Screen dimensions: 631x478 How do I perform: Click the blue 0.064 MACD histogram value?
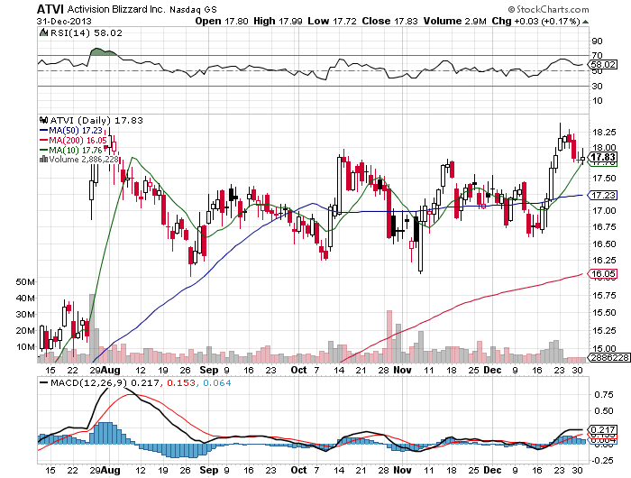tap(217, 382)
